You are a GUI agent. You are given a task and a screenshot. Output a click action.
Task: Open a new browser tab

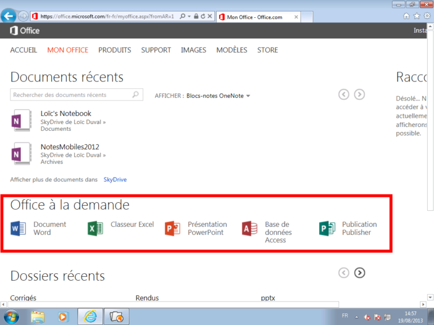point(307,17)
